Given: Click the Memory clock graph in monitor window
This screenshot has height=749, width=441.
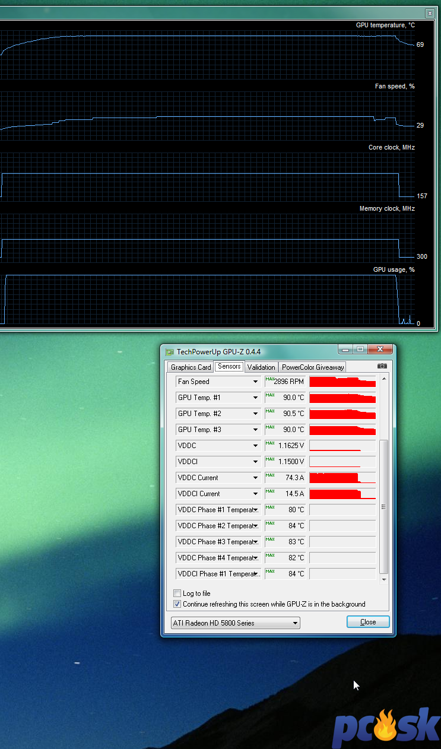Looking at the screenshot, I should point(207,237).
